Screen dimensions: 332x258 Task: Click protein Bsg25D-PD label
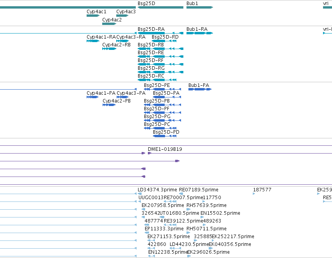[166, 132]
